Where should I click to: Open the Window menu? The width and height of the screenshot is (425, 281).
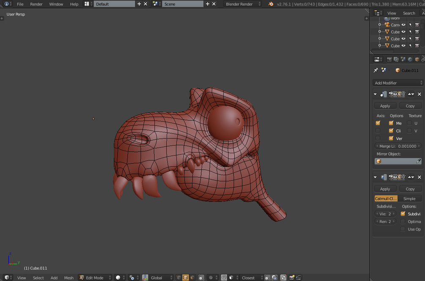click(56, 4)
